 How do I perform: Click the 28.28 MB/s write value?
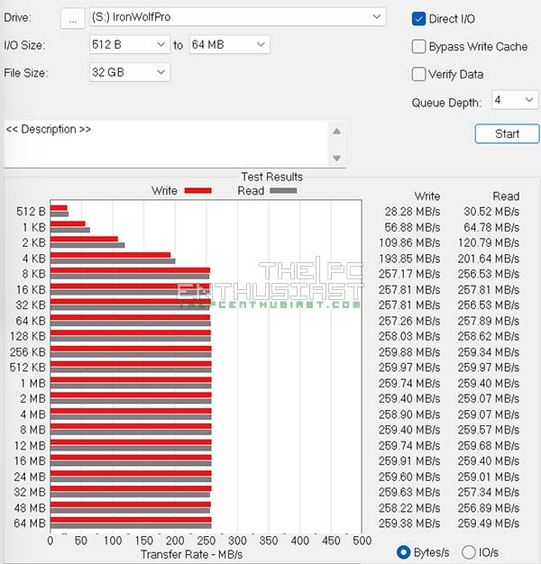point(412,212)
